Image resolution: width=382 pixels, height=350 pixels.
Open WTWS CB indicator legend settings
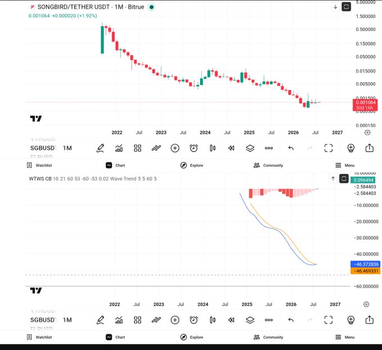[93, 179]
